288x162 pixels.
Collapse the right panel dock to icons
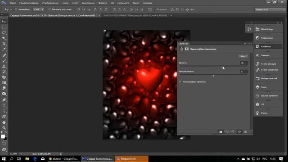click(x=278, y=23)
